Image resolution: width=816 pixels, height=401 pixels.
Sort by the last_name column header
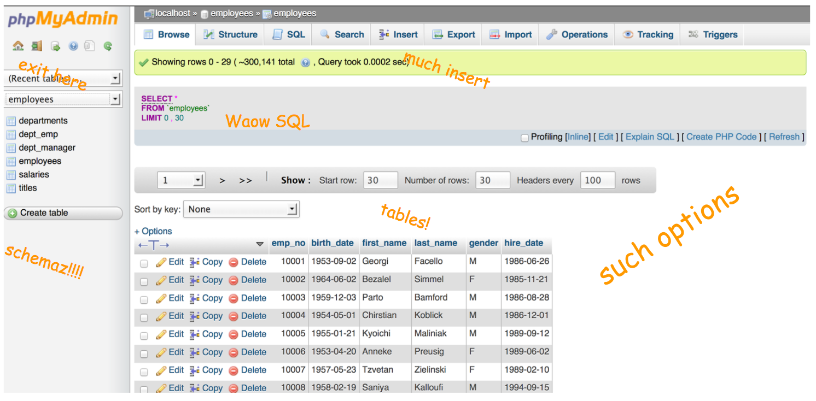[435, 243]
